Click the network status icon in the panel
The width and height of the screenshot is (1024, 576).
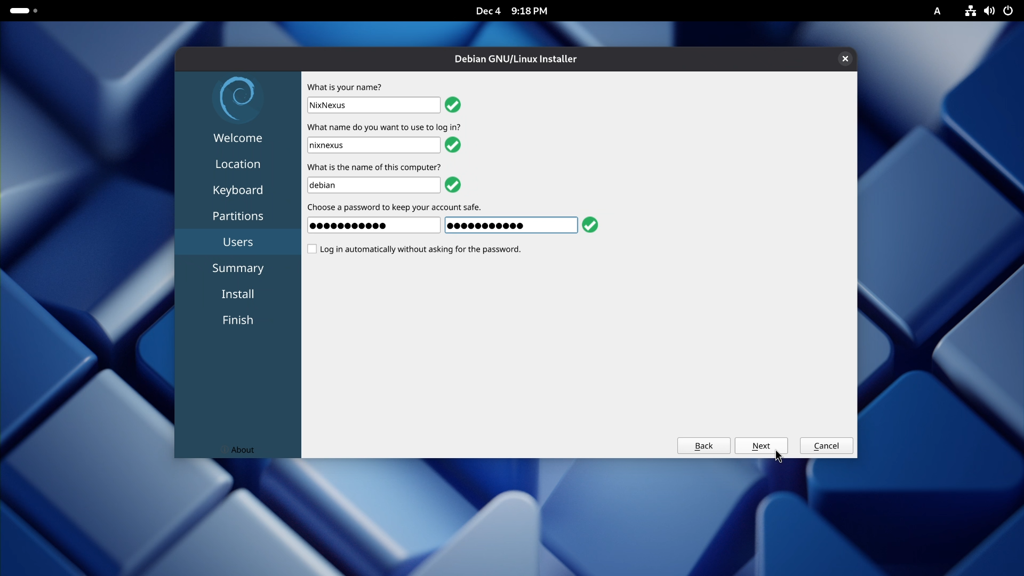tap(970, 11)
